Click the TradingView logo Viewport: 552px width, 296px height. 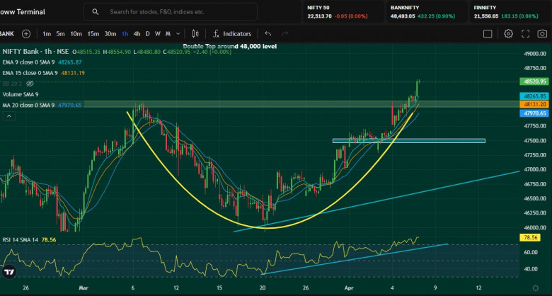[9, 272]
